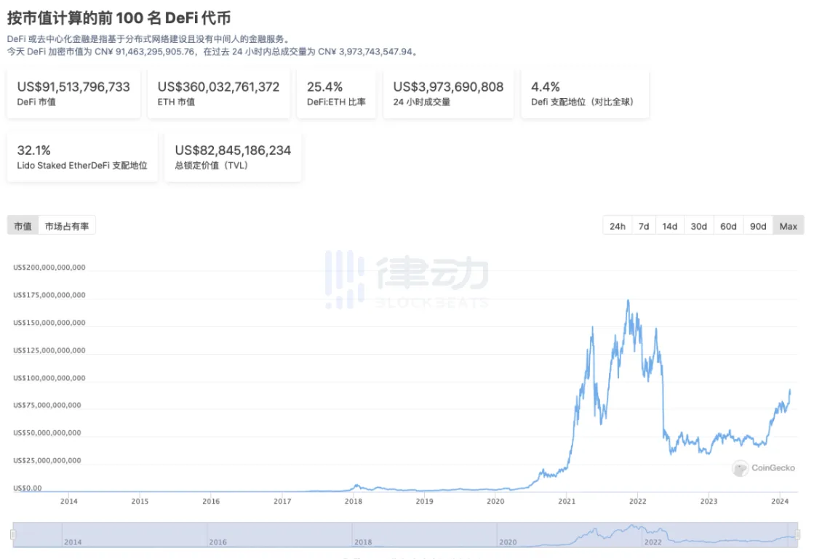This screenshot has height=559, width=814.
Task: Switch to the 市值 chart tab
Action: 23,226
